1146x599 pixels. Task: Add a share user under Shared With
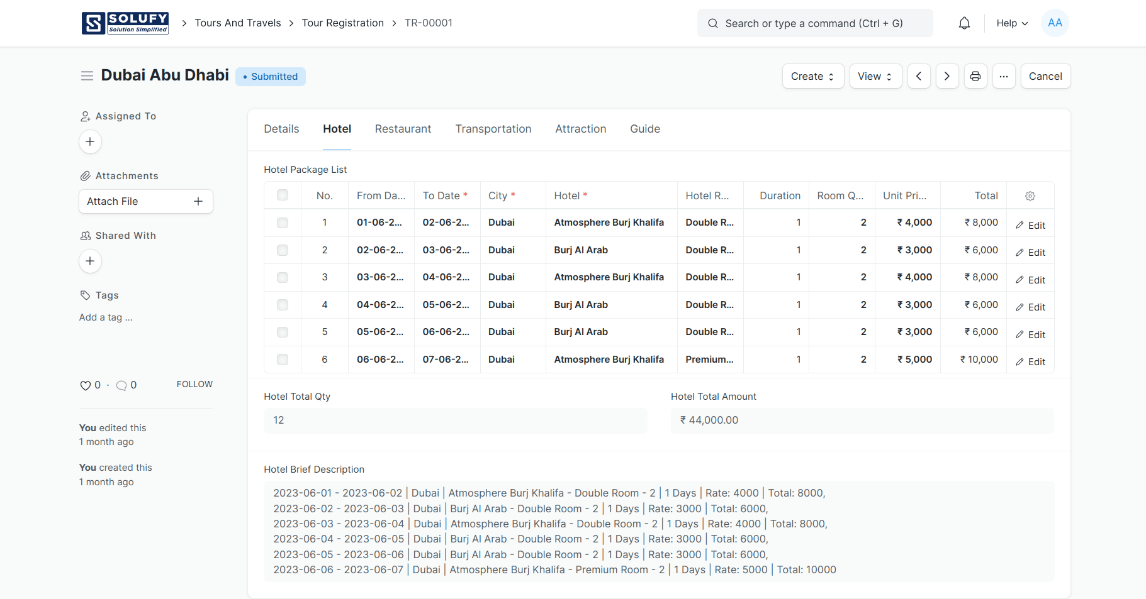(90, 261)
